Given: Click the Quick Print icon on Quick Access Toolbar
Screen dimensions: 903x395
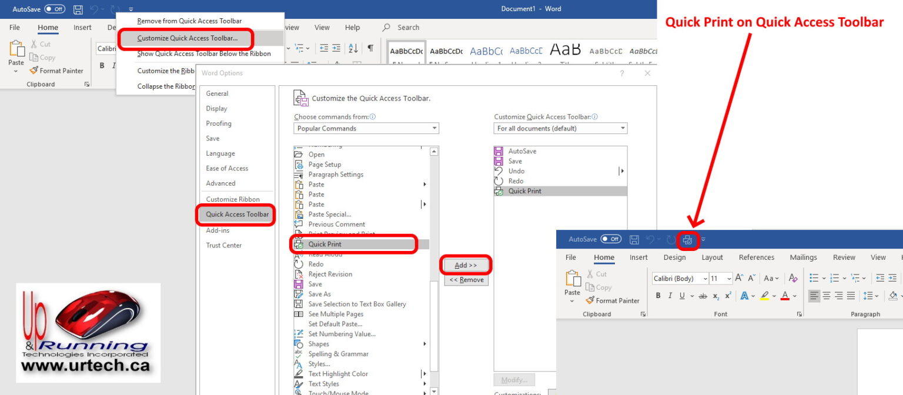Looking at the screenshot, I should pyautogui.click(x=687, y=239).
